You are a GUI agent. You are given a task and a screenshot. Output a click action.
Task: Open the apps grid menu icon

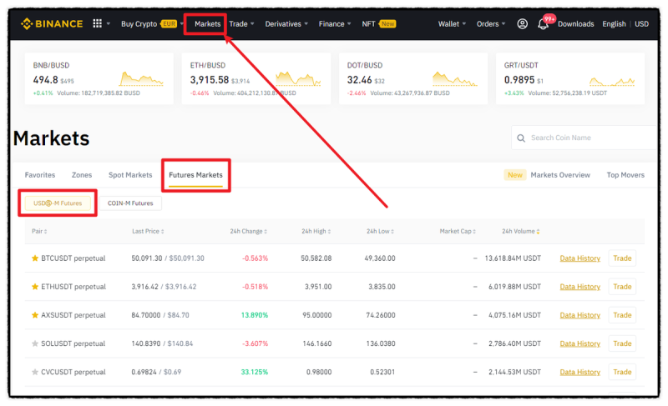(x=97, y=23)
